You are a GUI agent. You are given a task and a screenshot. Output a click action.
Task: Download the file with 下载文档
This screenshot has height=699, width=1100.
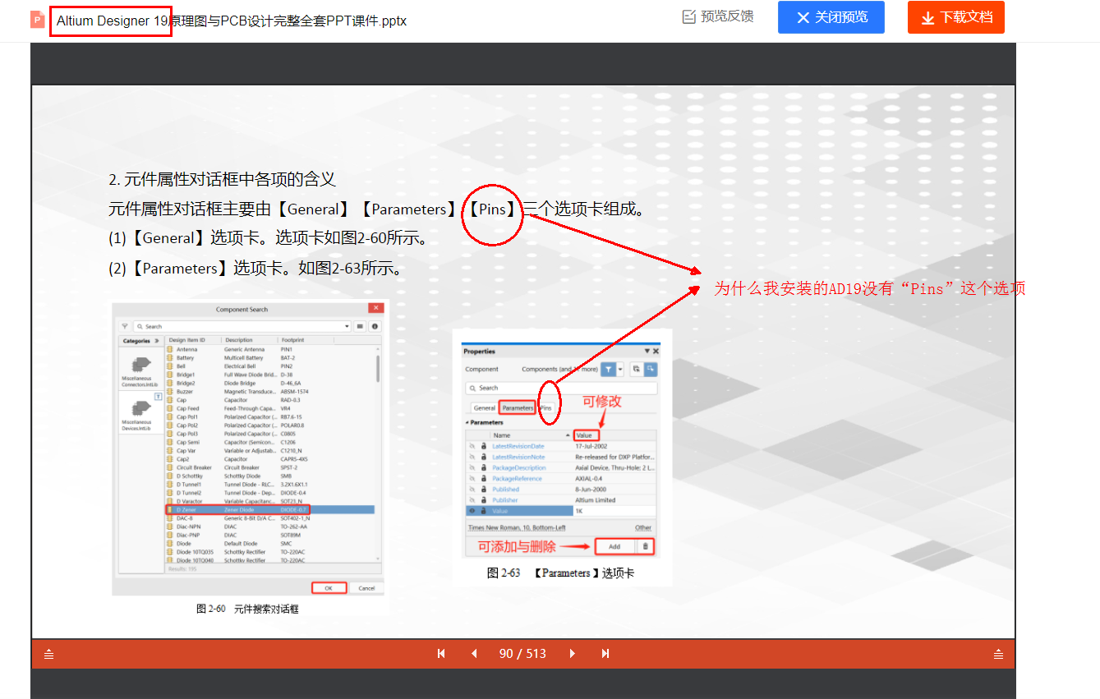coord(956,17)
